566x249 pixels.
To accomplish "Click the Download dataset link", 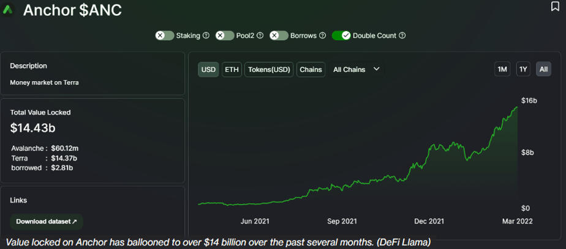I will point(47,222).
